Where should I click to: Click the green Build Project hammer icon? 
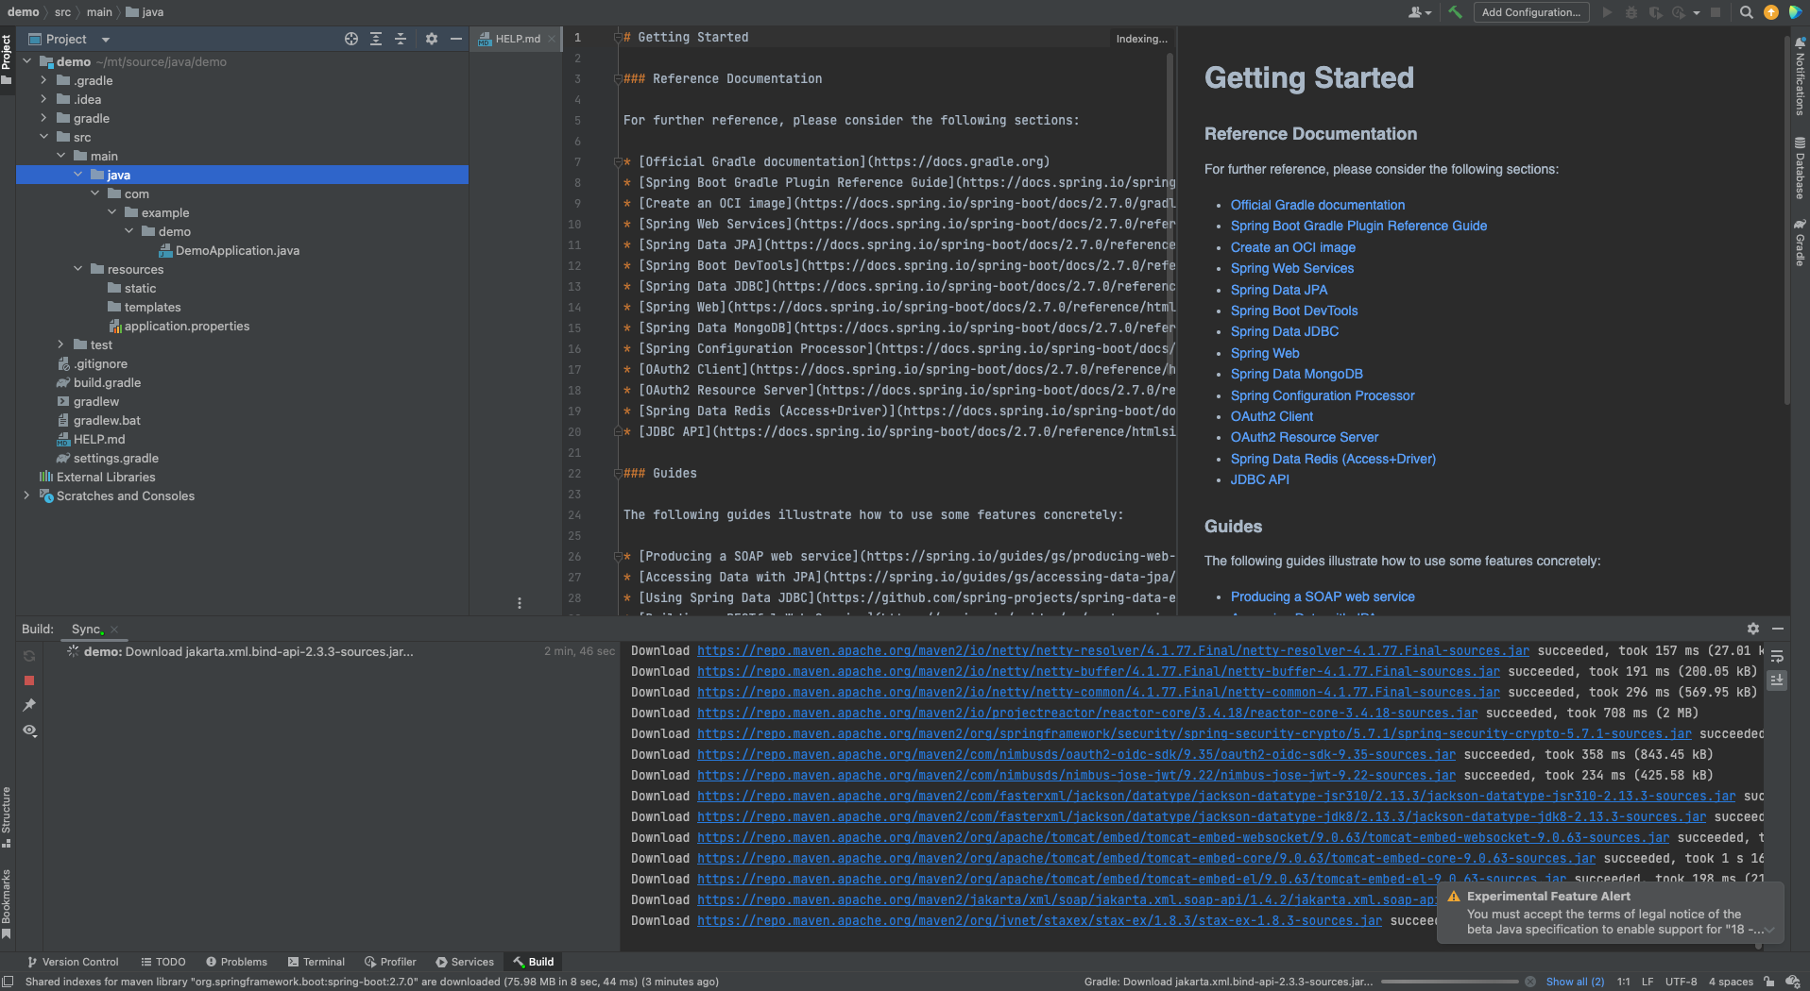1455,12
